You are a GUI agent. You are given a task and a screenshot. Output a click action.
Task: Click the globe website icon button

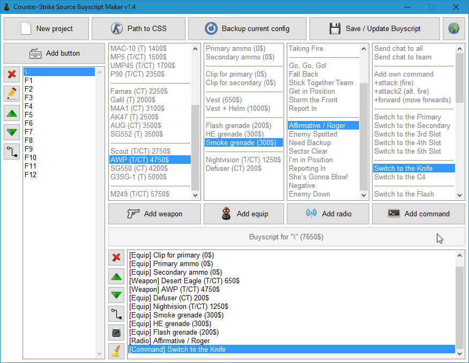pyautogui.click(x=454, y=29)
